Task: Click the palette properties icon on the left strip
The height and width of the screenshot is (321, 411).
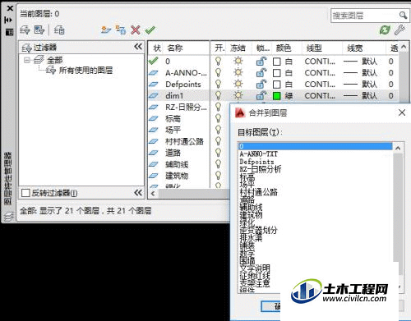Action: pyautogui.click(x=9, y=32)
